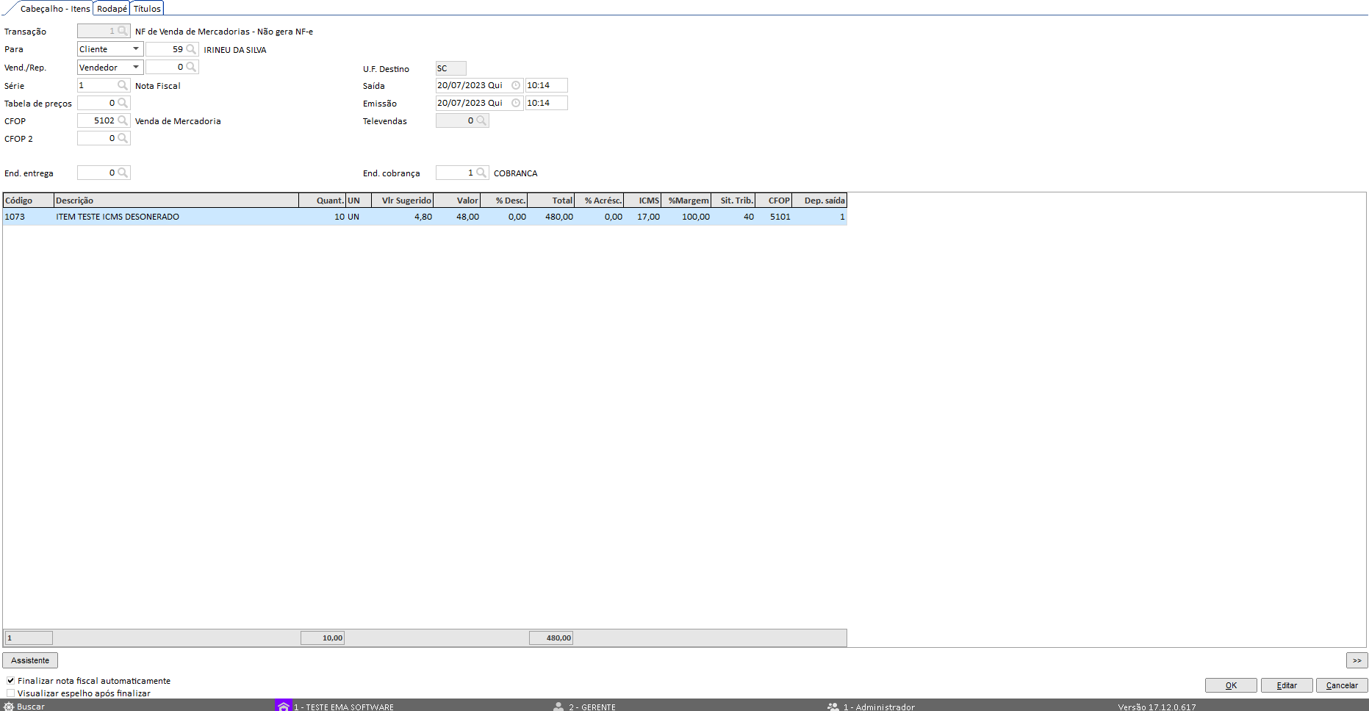
Task: Open End. entrega lookup magnifier
Action: pos(123,173)
